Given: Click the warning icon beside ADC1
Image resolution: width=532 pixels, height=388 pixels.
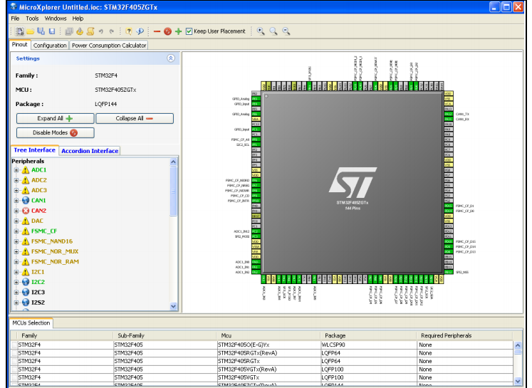Looking at the screenshot, I should (x=26, y=170).
